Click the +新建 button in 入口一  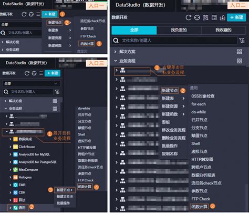pos(50,14)
